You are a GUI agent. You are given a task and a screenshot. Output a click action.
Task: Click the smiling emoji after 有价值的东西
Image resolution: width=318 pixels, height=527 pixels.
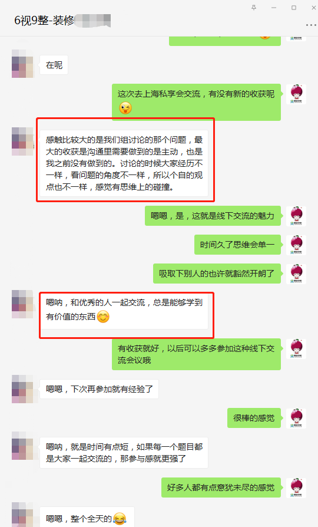[x=103, y=317]
